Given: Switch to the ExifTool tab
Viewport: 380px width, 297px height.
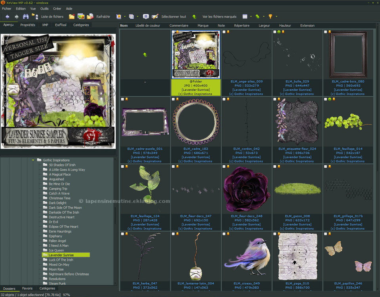Looking at the screenshot, I should 61,25.
